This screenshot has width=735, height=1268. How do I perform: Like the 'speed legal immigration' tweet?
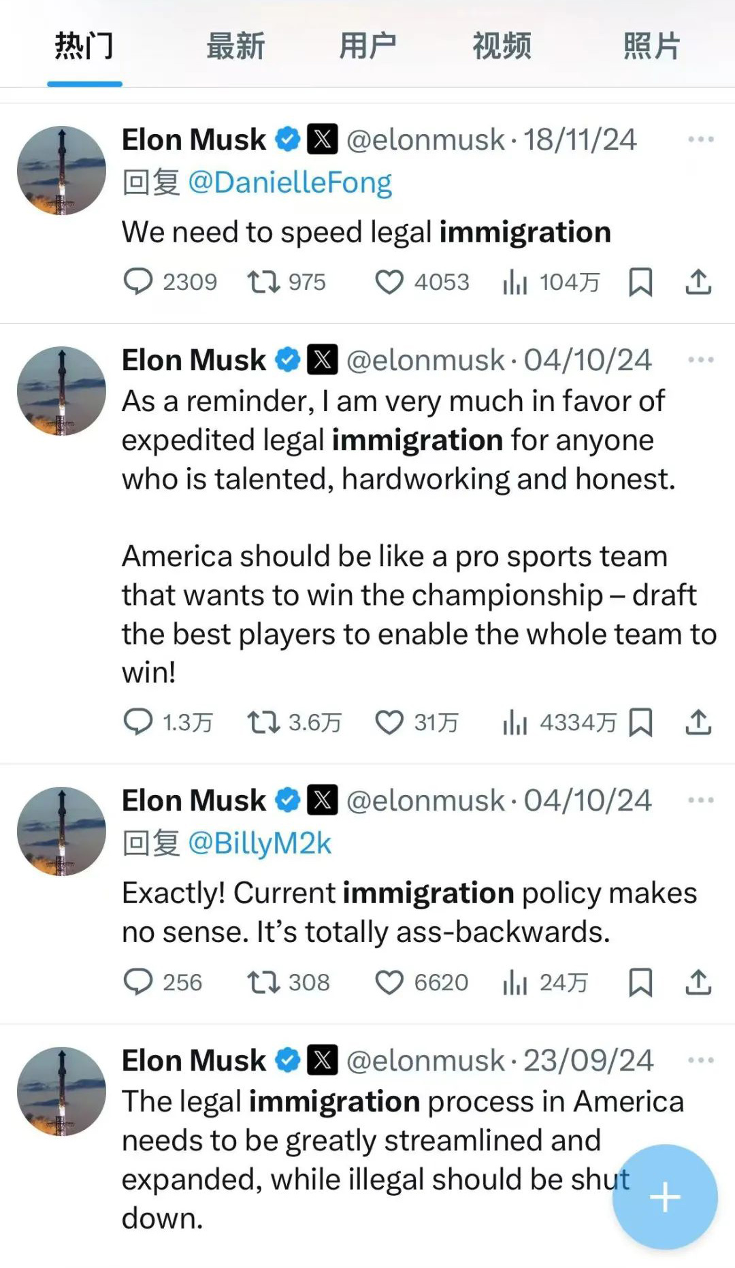point(389,282)
